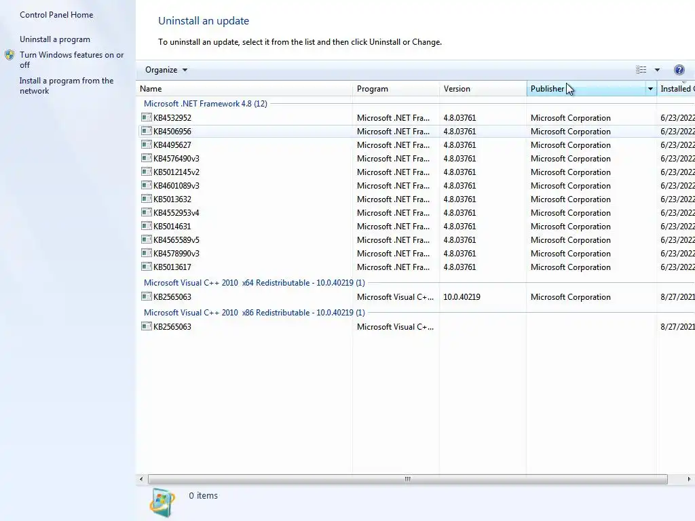This screenshot has width=695, height=521.
Task: Click the icon beside KB4495627
Action: pyautogui.click(x=147, y=144)
